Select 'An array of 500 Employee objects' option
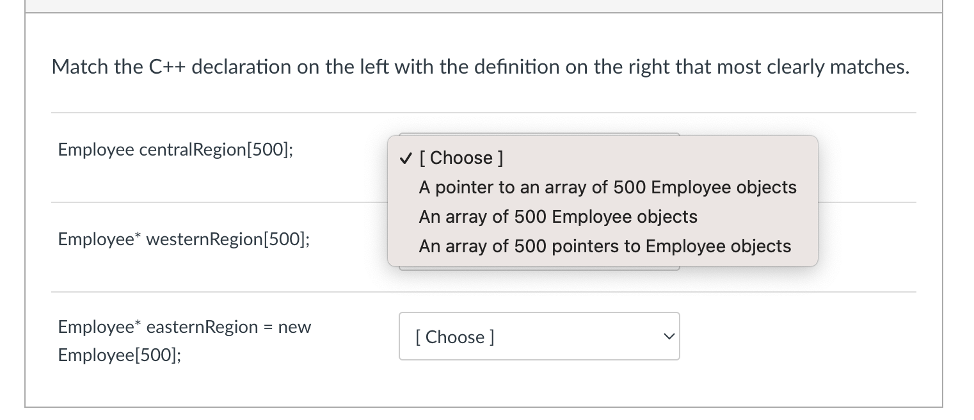 point(557,216)
